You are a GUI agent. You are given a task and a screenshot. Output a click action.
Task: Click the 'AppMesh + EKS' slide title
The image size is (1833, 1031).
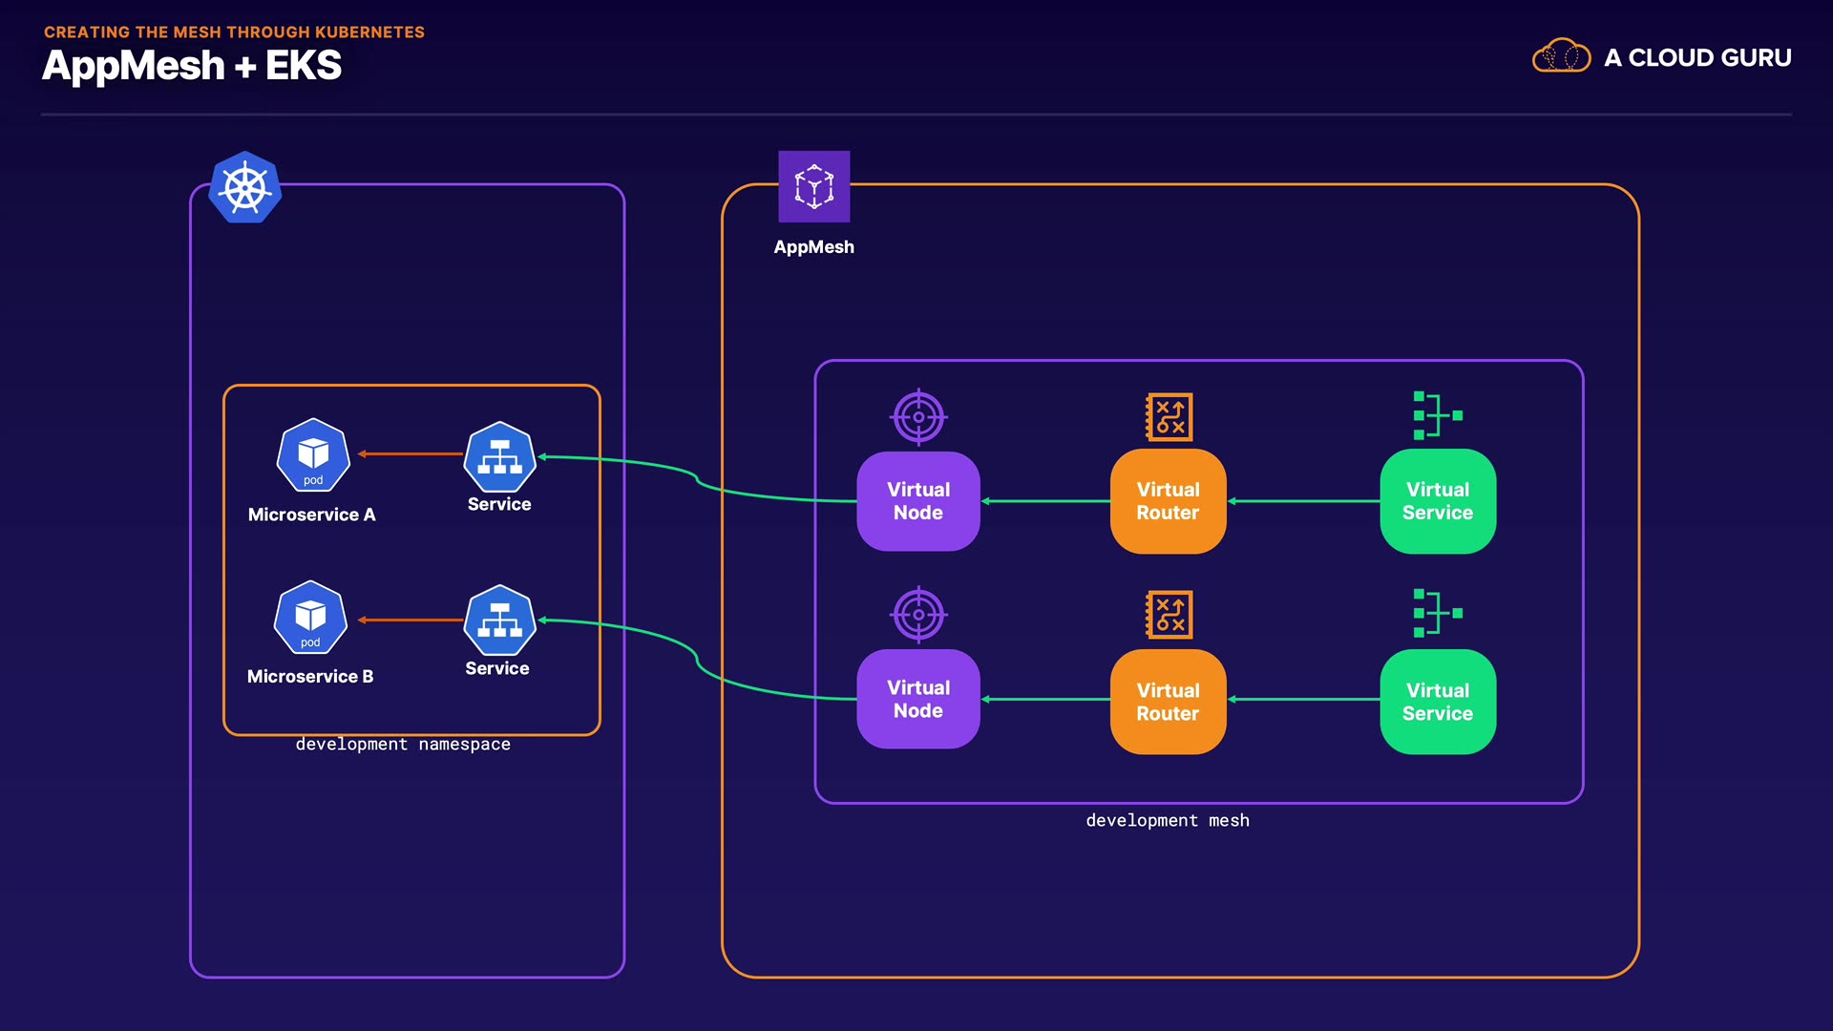point(192,65)
